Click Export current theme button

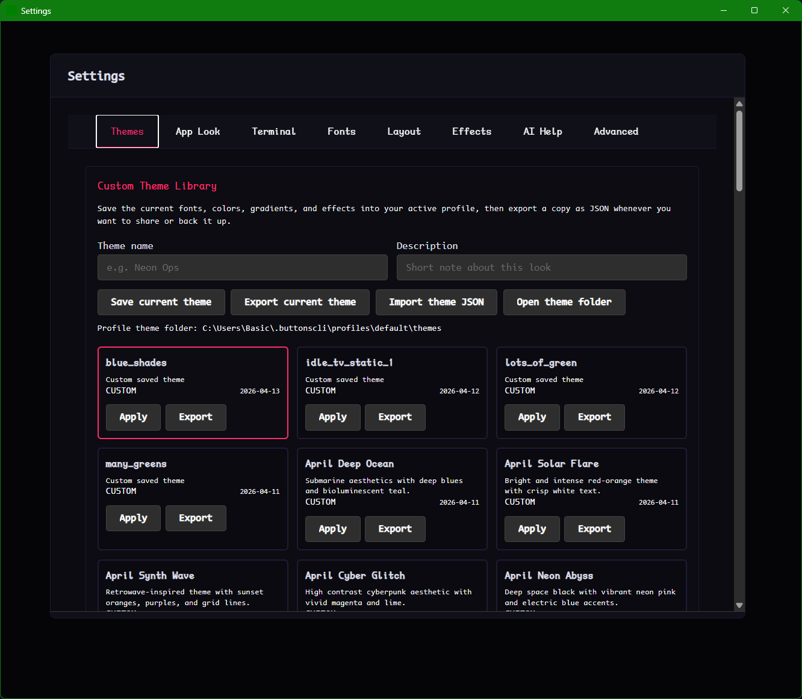[x=300, y=302]
